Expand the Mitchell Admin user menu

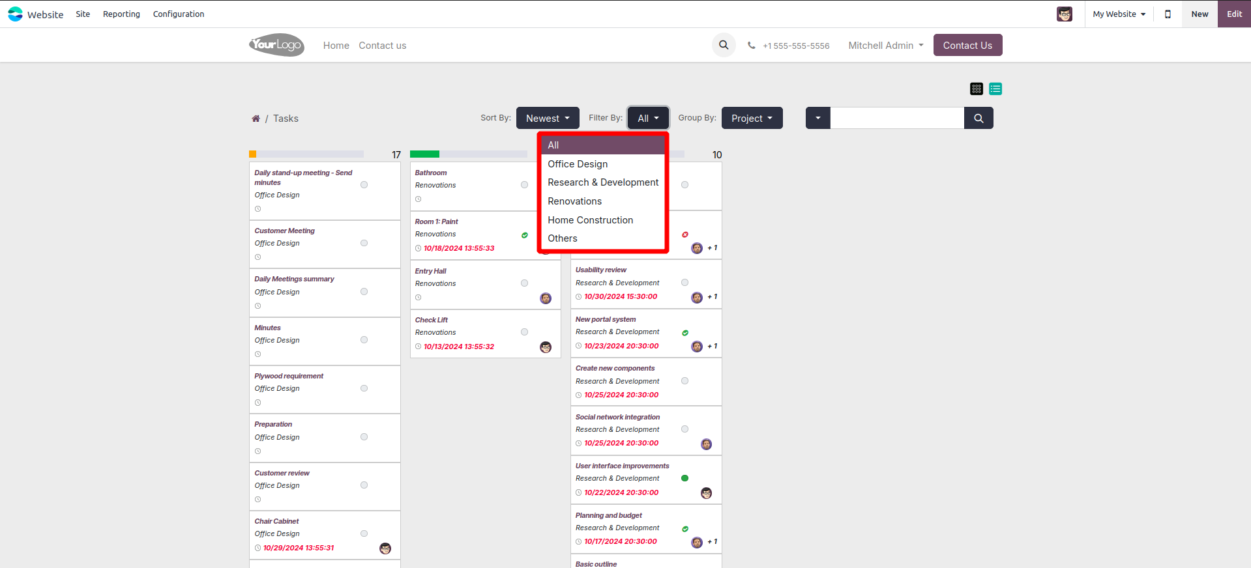click(x=886, y=46)
